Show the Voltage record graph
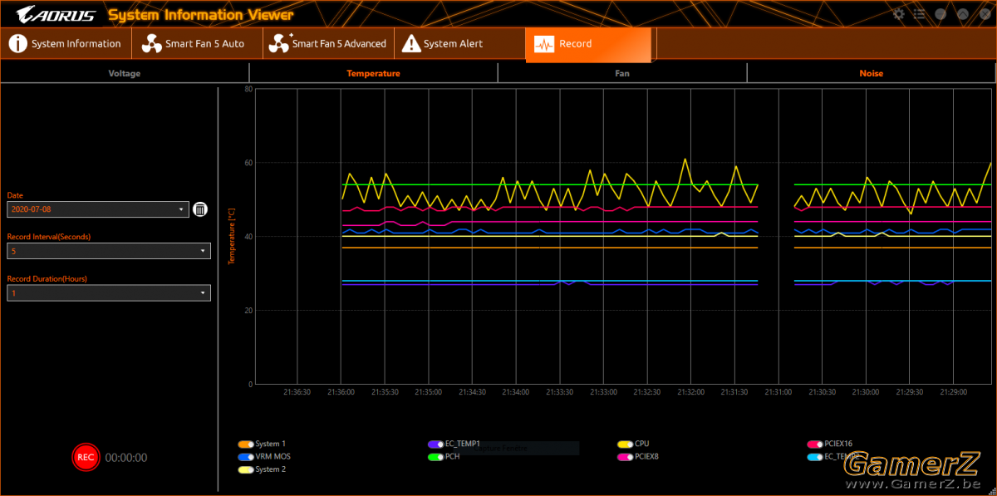This screenshot has height=496, width=997. tap(125, 73)
